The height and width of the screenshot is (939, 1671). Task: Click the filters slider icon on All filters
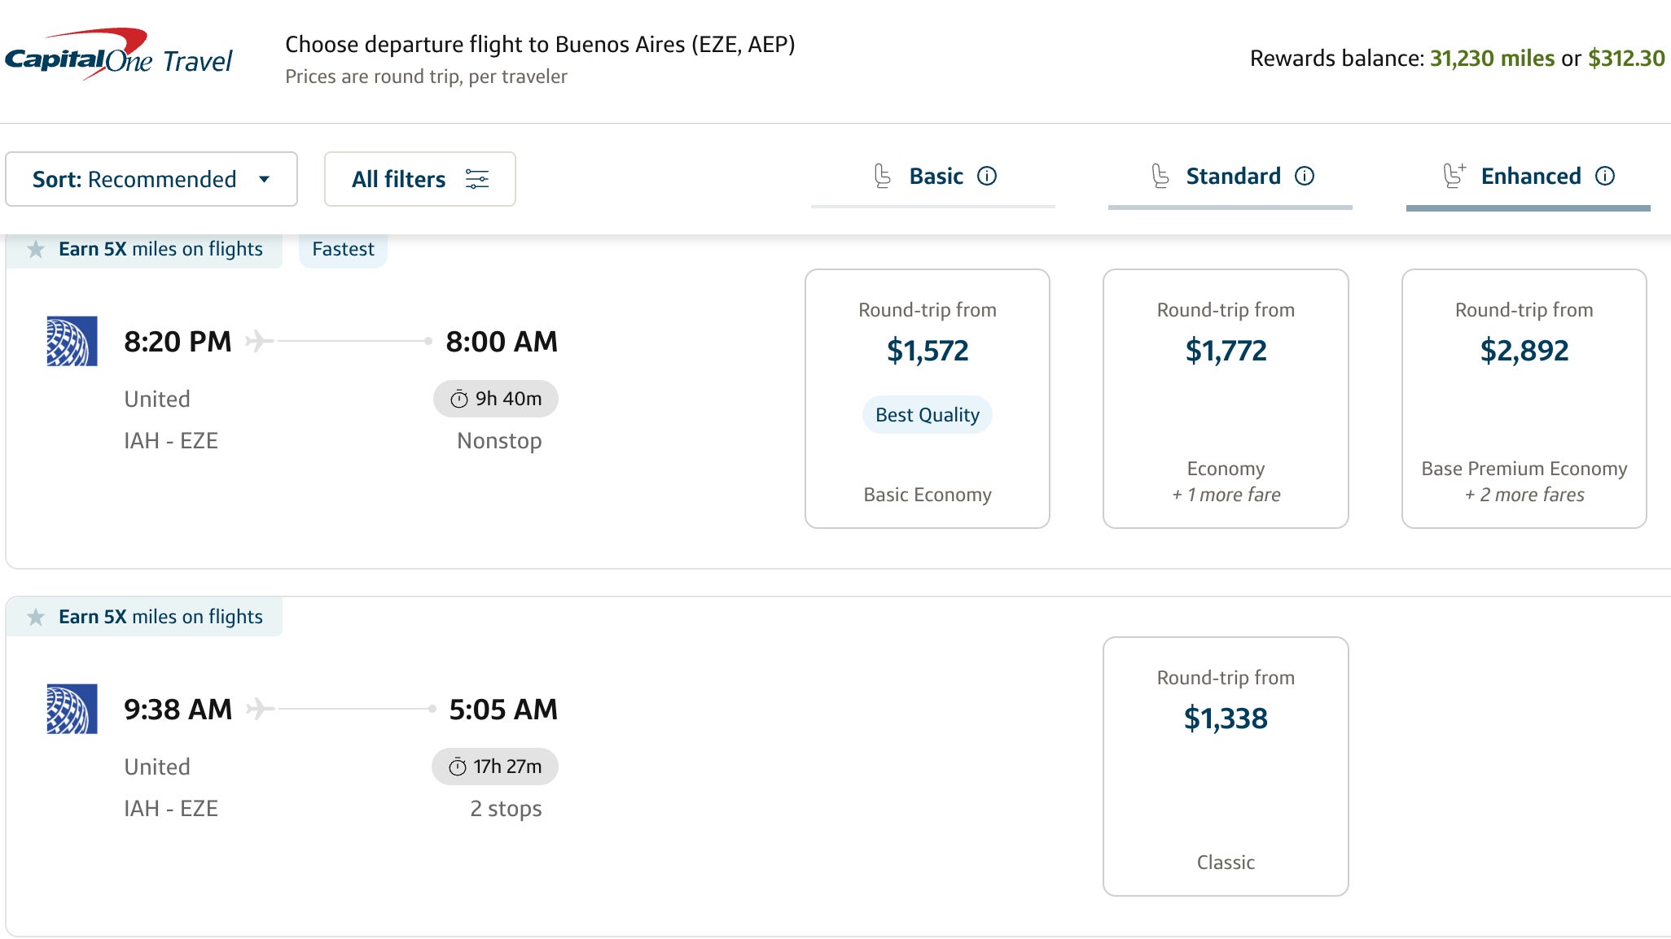click(x=479, y=179)
